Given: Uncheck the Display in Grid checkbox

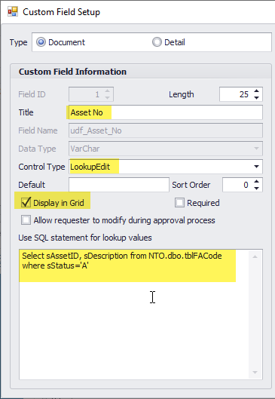Looking at the screenshot, I should point(26,203).
